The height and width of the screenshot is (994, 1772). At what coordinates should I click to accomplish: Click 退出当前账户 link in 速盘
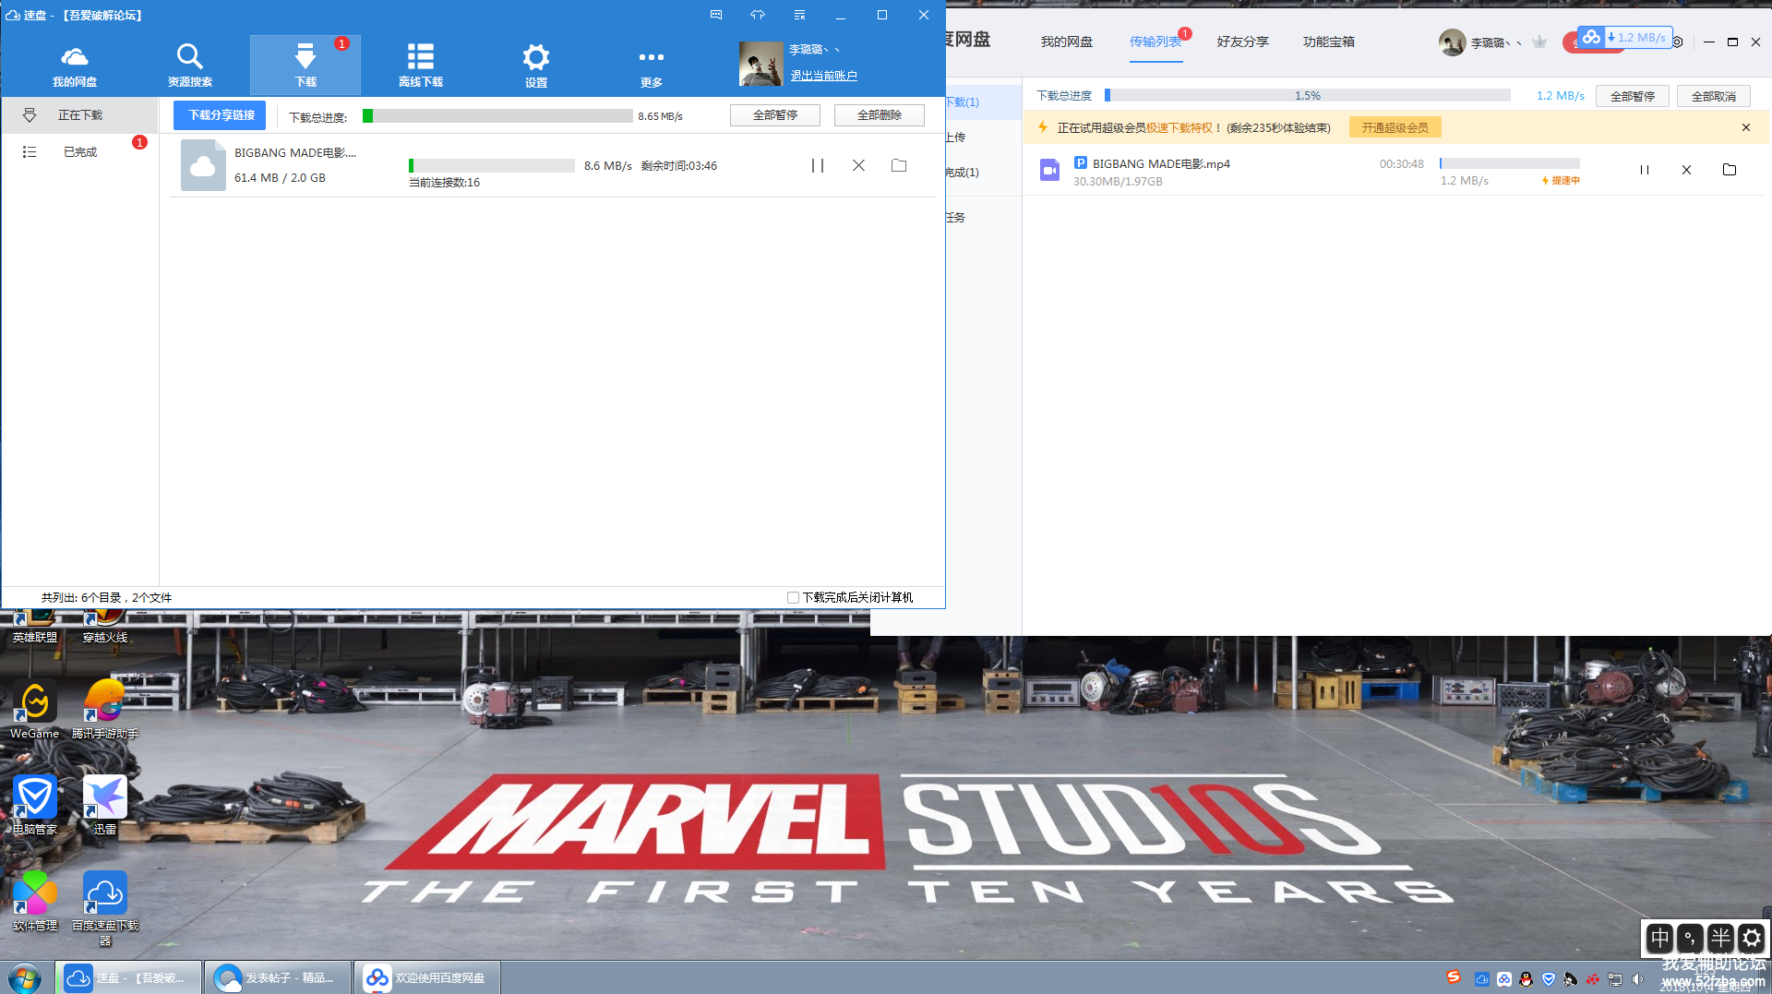coord(823,76)
